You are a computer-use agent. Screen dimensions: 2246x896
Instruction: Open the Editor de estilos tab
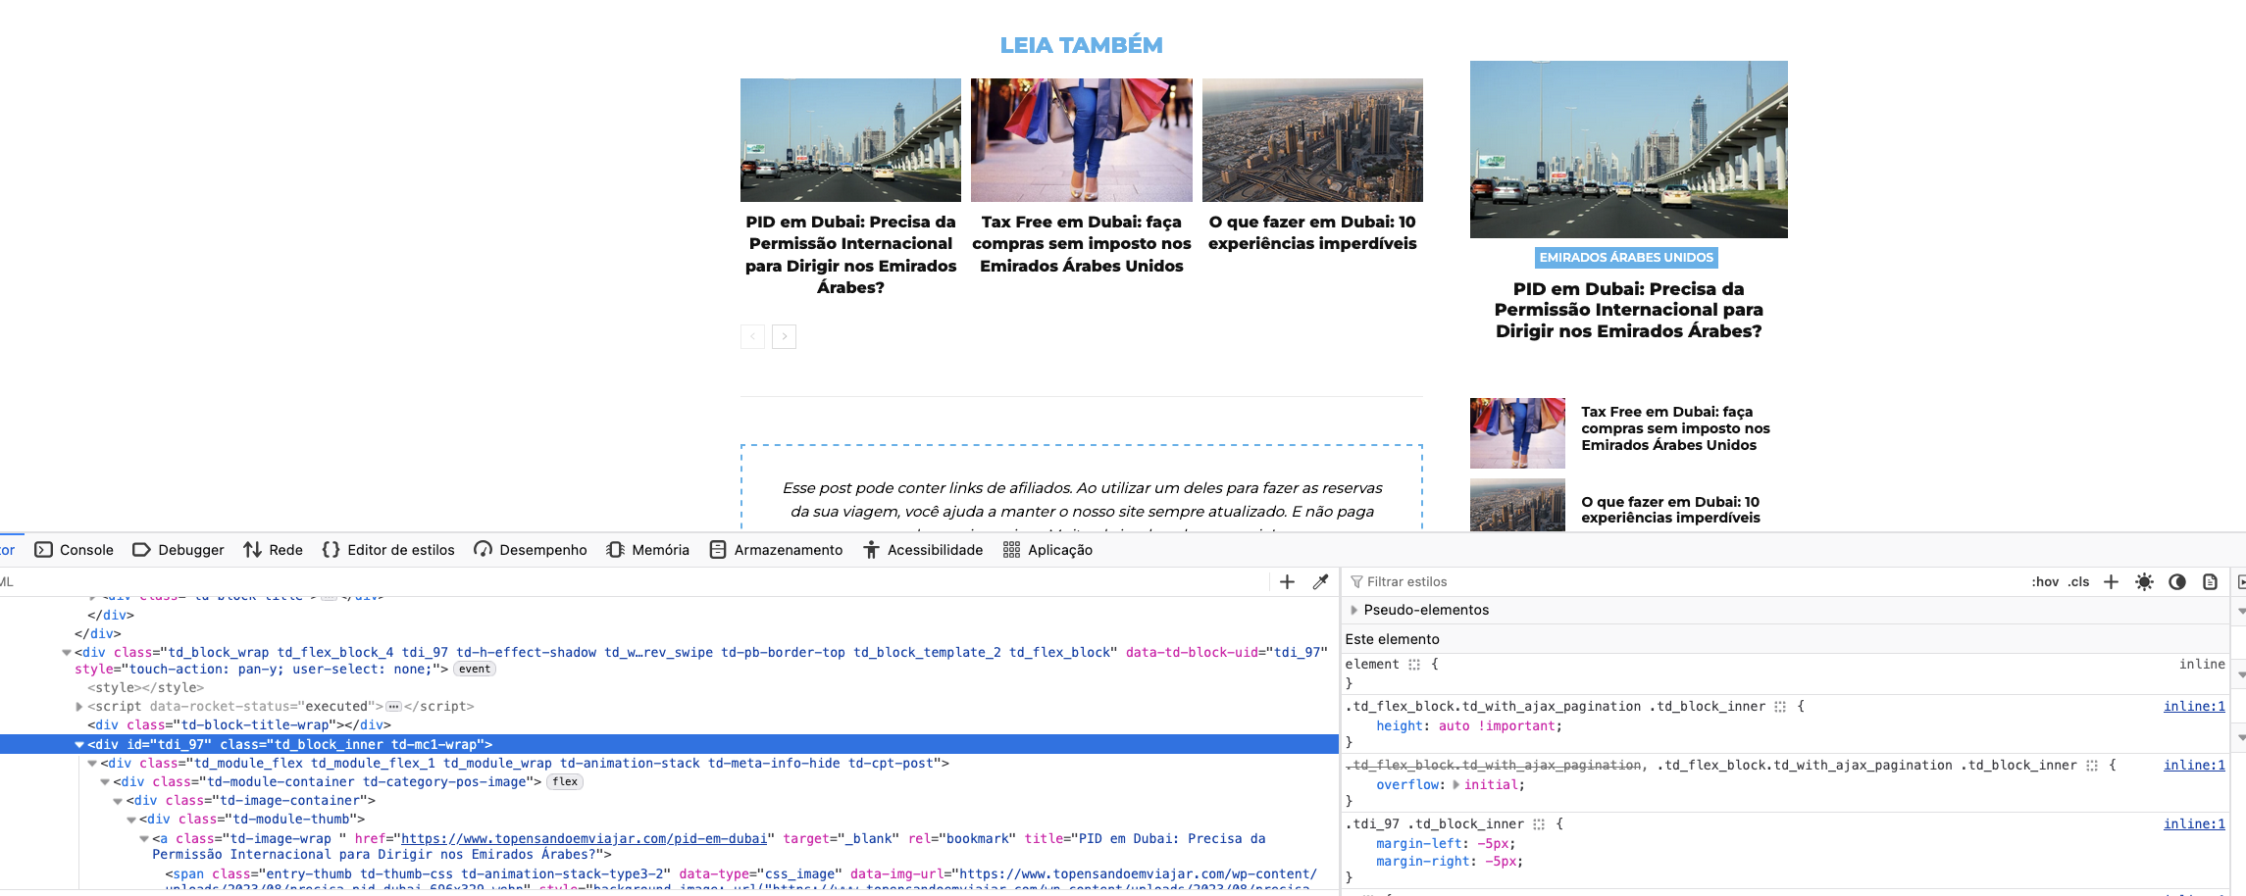click(x=388, y=550)
